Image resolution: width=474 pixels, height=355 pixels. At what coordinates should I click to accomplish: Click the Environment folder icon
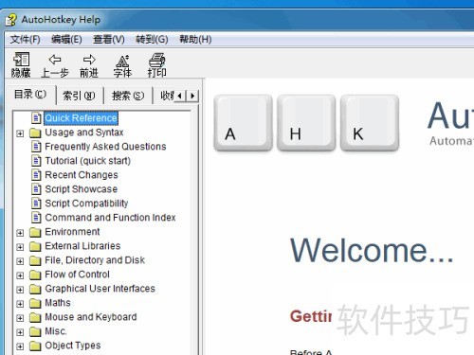point(35,232)
